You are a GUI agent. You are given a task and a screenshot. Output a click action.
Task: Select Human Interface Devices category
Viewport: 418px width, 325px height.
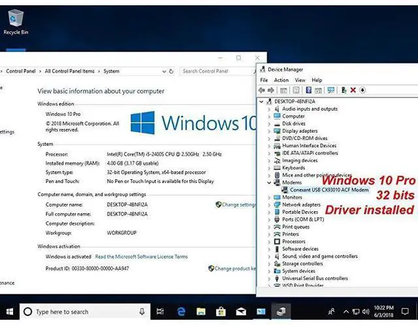click(x=309, y=146)
